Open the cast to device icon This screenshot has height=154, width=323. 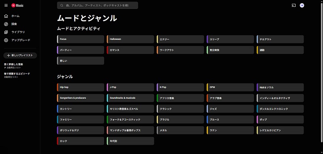tap(294, 5)
